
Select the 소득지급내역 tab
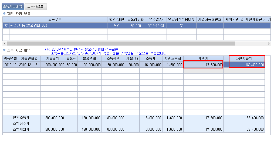[13, 6]
